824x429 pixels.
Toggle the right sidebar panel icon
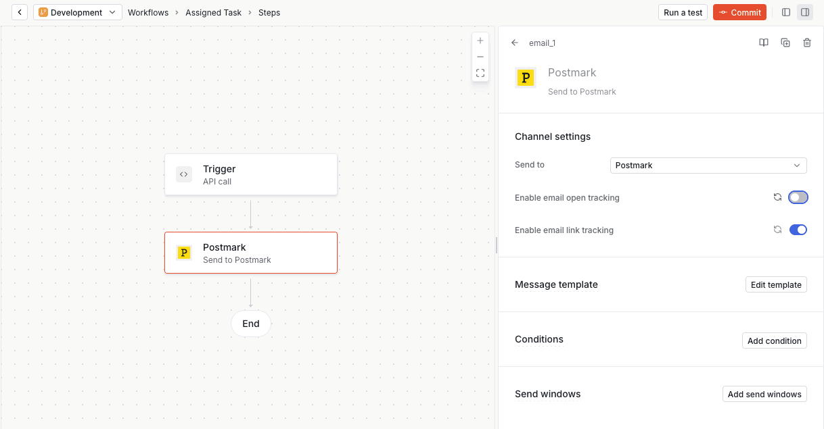click(804, 11)
